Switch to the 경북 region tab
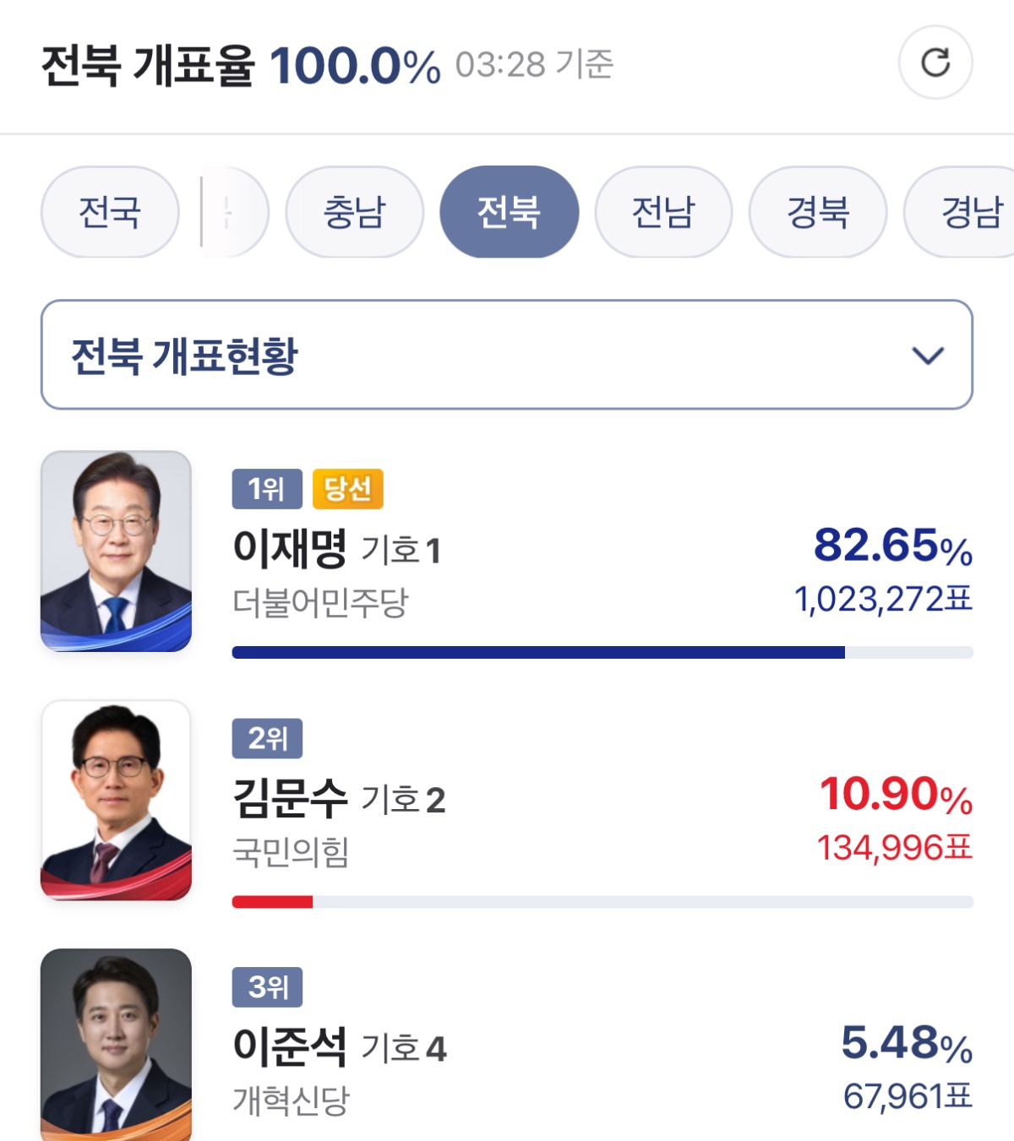Screen dimensions: 1014x1141 [x=818, y=212]
